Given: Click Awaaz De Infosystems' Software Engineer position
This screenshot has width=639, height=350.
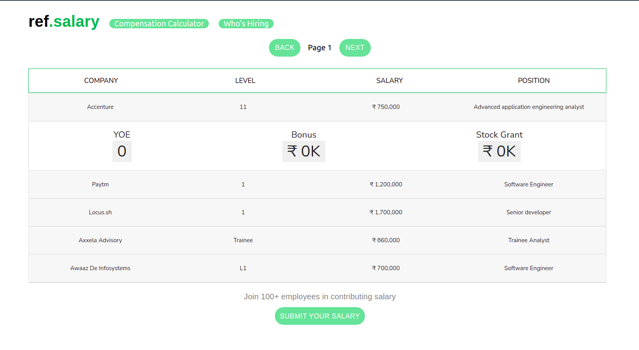Looking at the screenshot, I should 529,268.
